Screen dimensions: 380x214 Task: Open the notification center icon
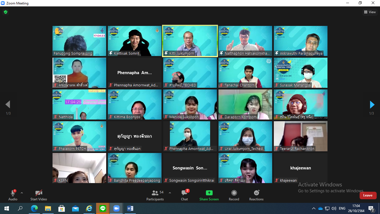[371, 208]
